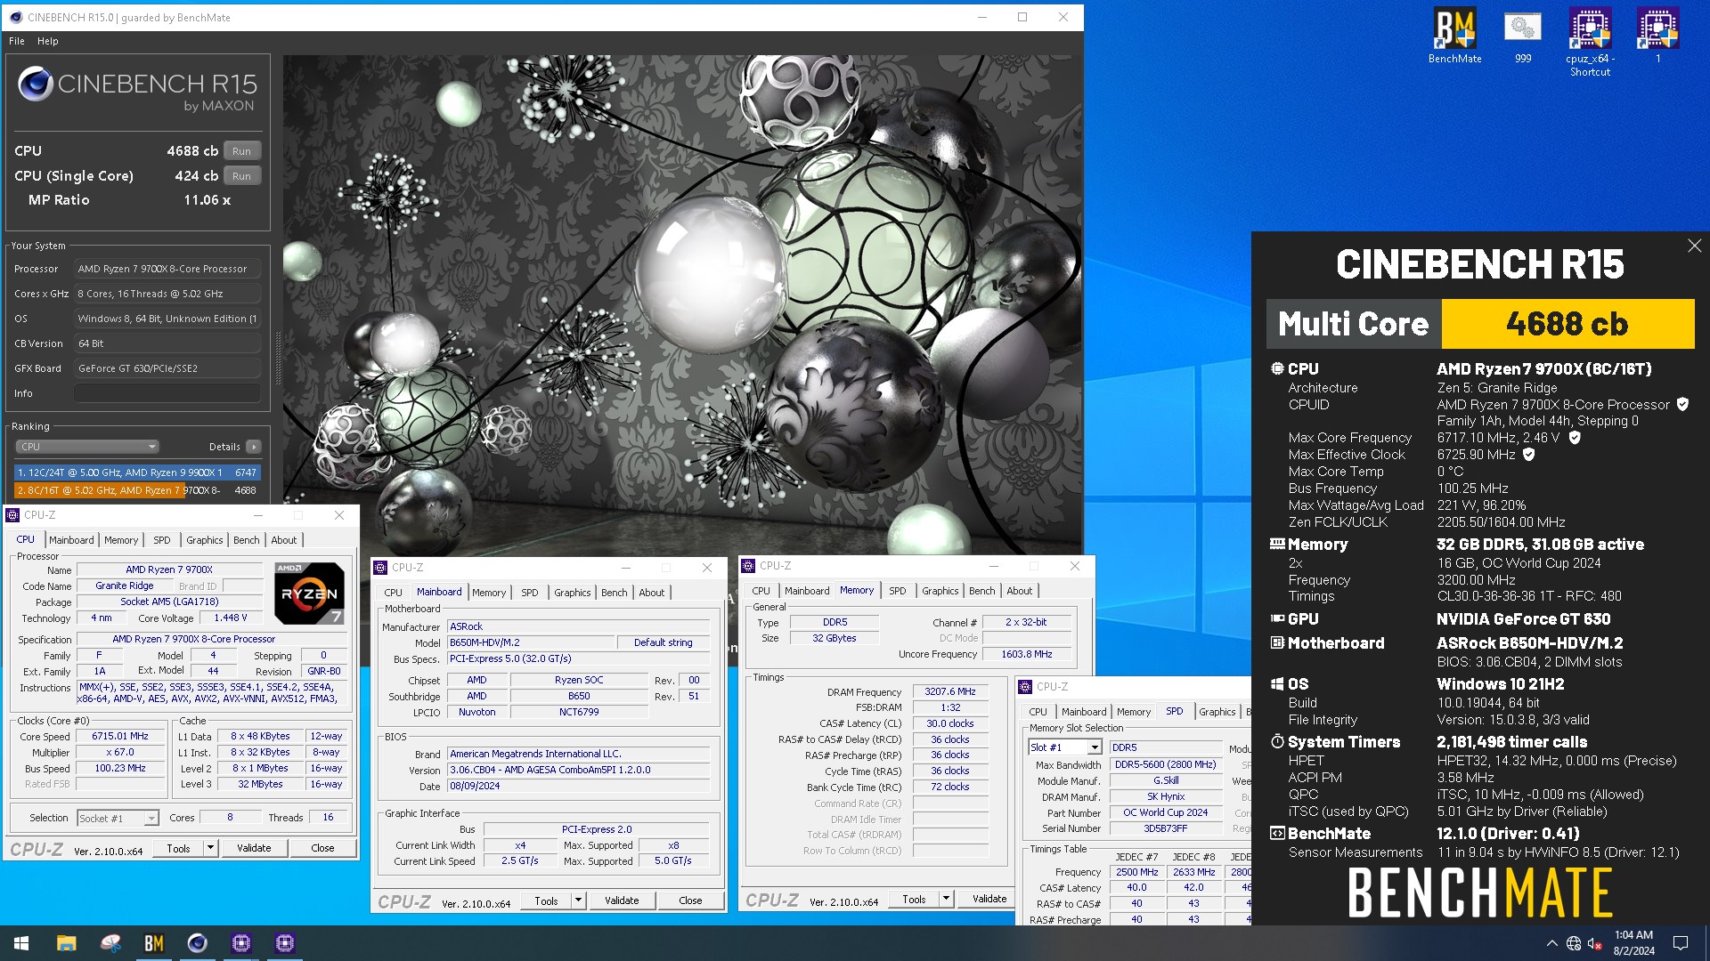Click the verified shield beside Max Effective Clock
Viewport: 1710px width, 961px height.
pos(1528,455)
